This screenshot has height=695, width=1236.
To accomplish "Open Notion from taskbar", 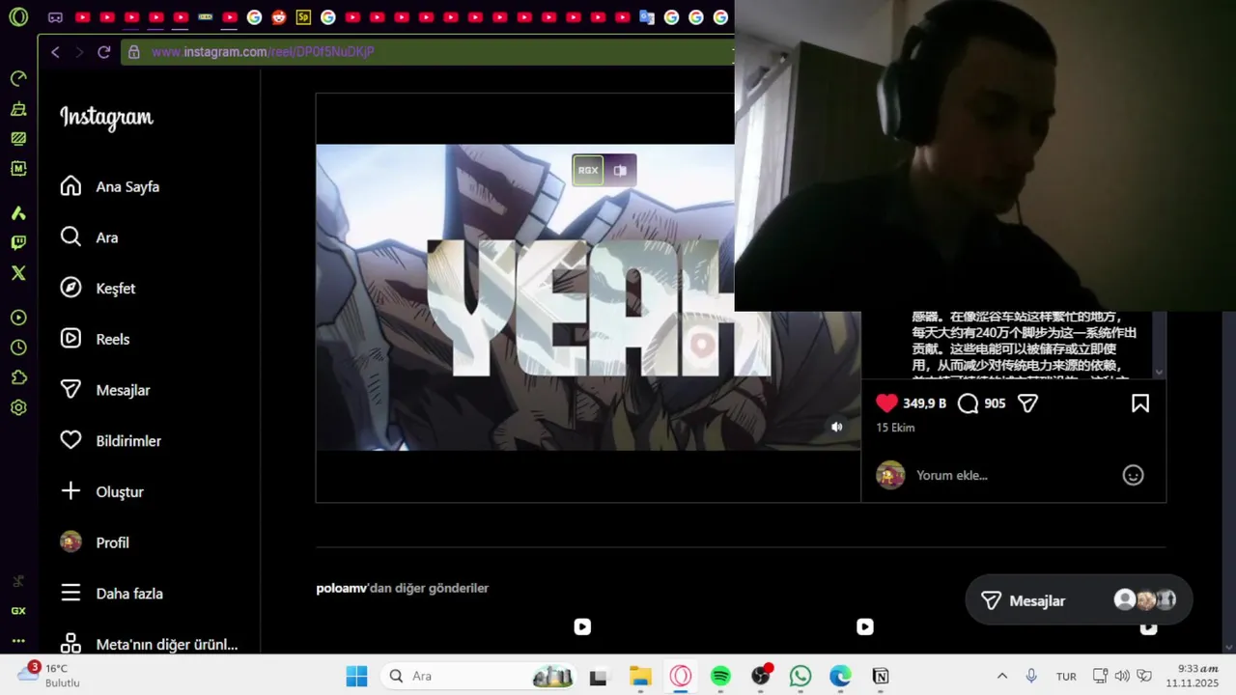I will click(881, 676).
